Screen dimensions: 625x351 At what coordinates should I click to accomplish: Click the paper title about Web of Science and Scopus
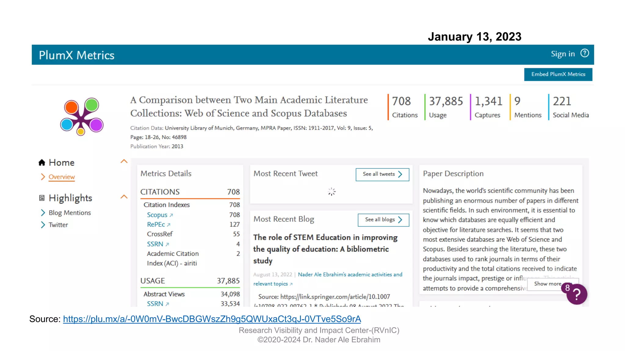click(249, 107)
